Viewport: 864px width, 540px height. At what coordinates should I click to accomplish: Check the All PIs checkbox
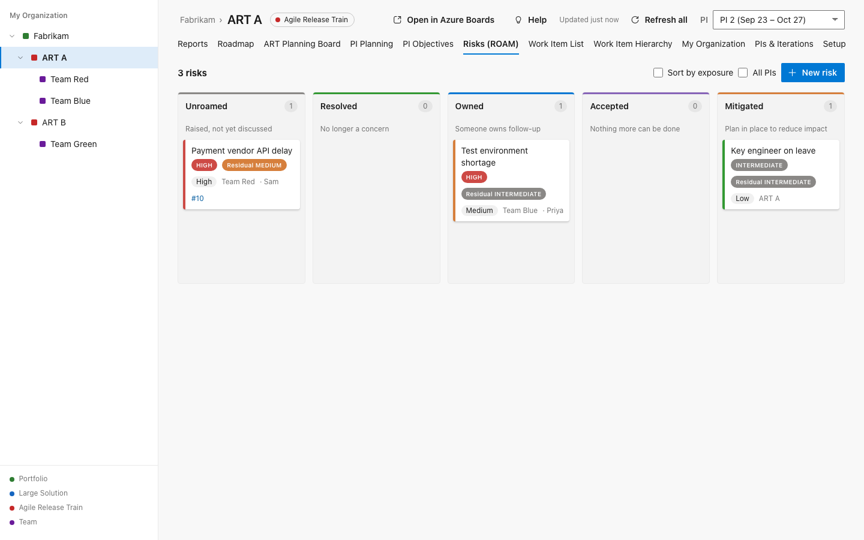click(x=743, y=73)
